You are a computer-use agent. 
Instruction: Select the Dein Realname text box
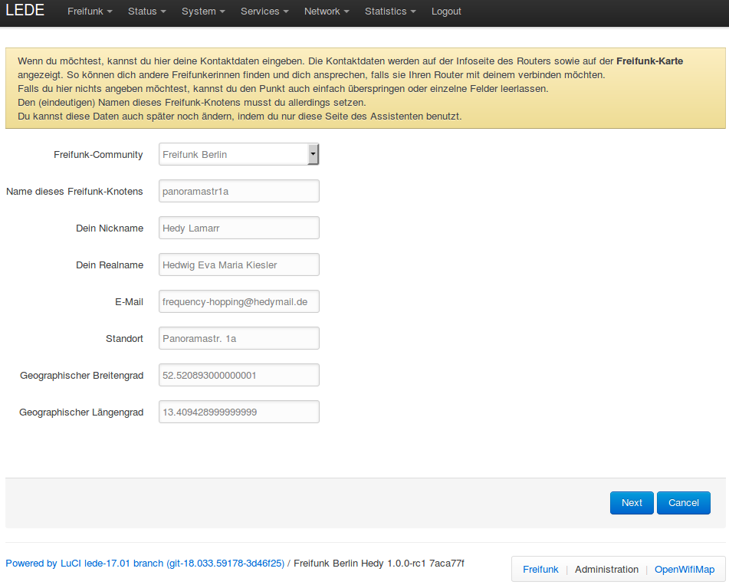point(238,265)
